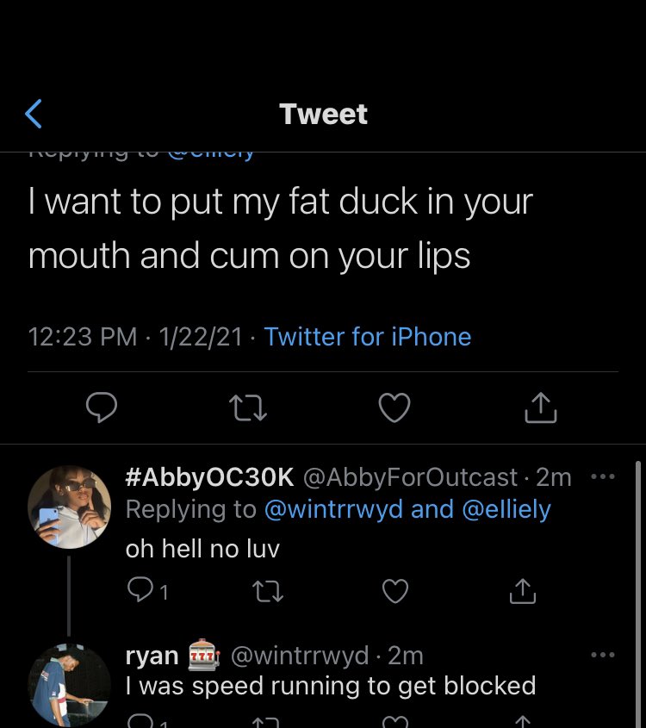This screenshot has width=646, height=728.
Task: Tap the #AbbyOC30K display name
Action: (x=209, y=476)
